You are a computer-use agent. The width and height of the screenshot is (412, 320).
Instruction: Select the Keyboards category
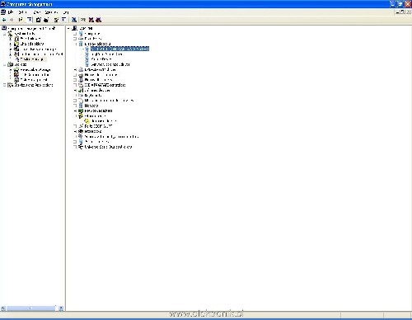click(x=93, y=96)
